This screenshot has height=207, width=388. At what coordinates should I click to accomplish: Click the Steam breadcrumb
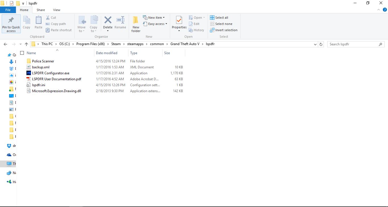[116, 44]
